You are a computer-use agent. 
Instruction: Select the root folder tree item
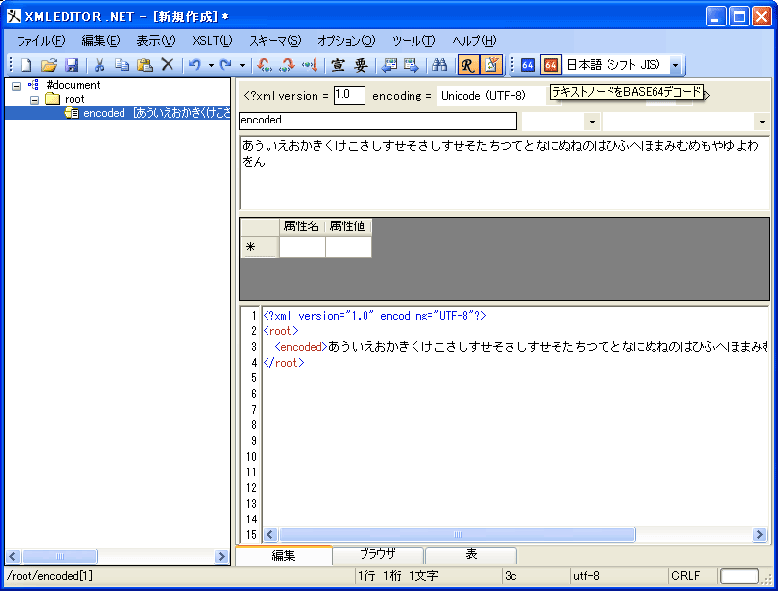coord(74,99)
